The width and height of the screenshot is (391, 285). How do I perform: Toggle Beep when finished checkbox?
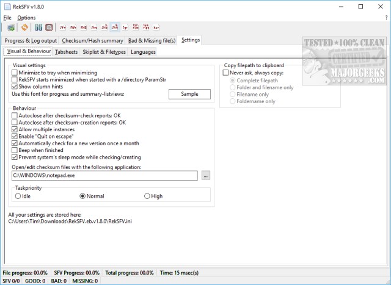tap(15, 150)
